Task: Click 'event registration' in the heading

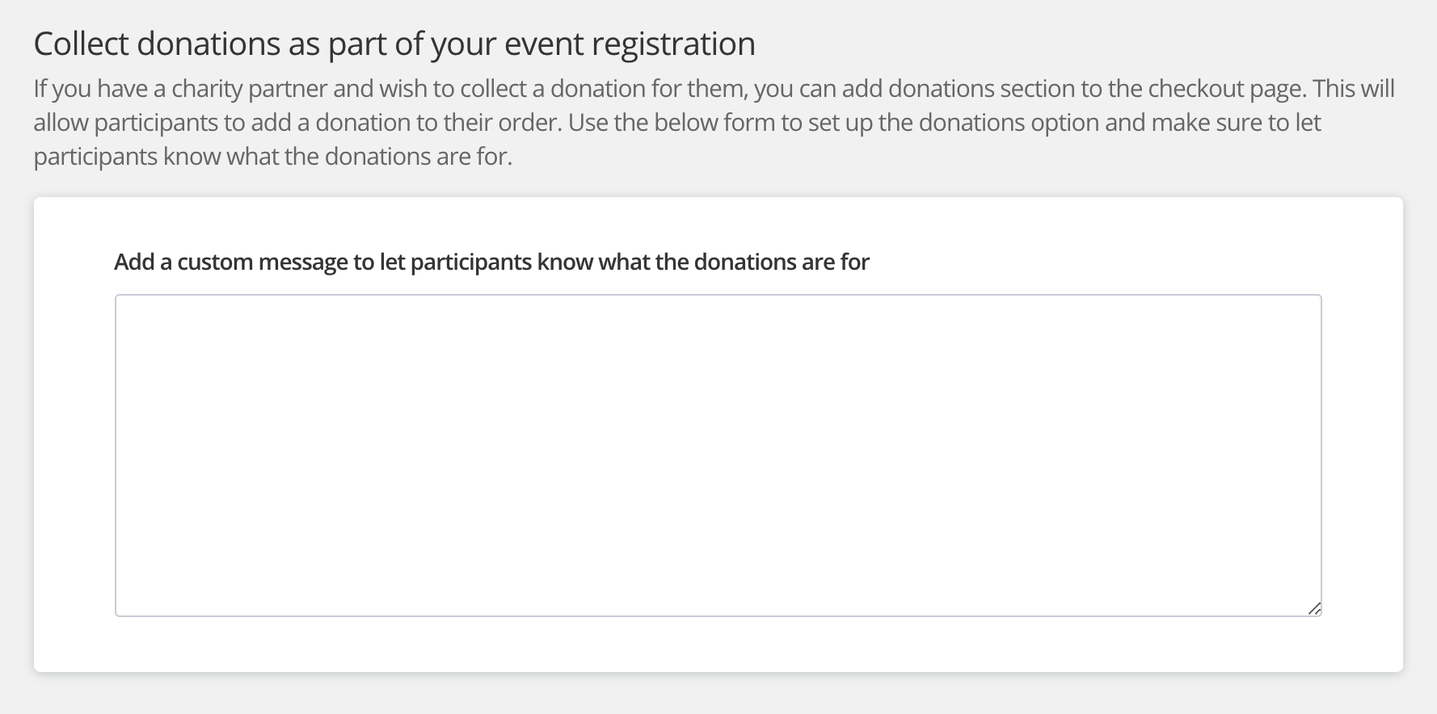Action: [630, 44]
